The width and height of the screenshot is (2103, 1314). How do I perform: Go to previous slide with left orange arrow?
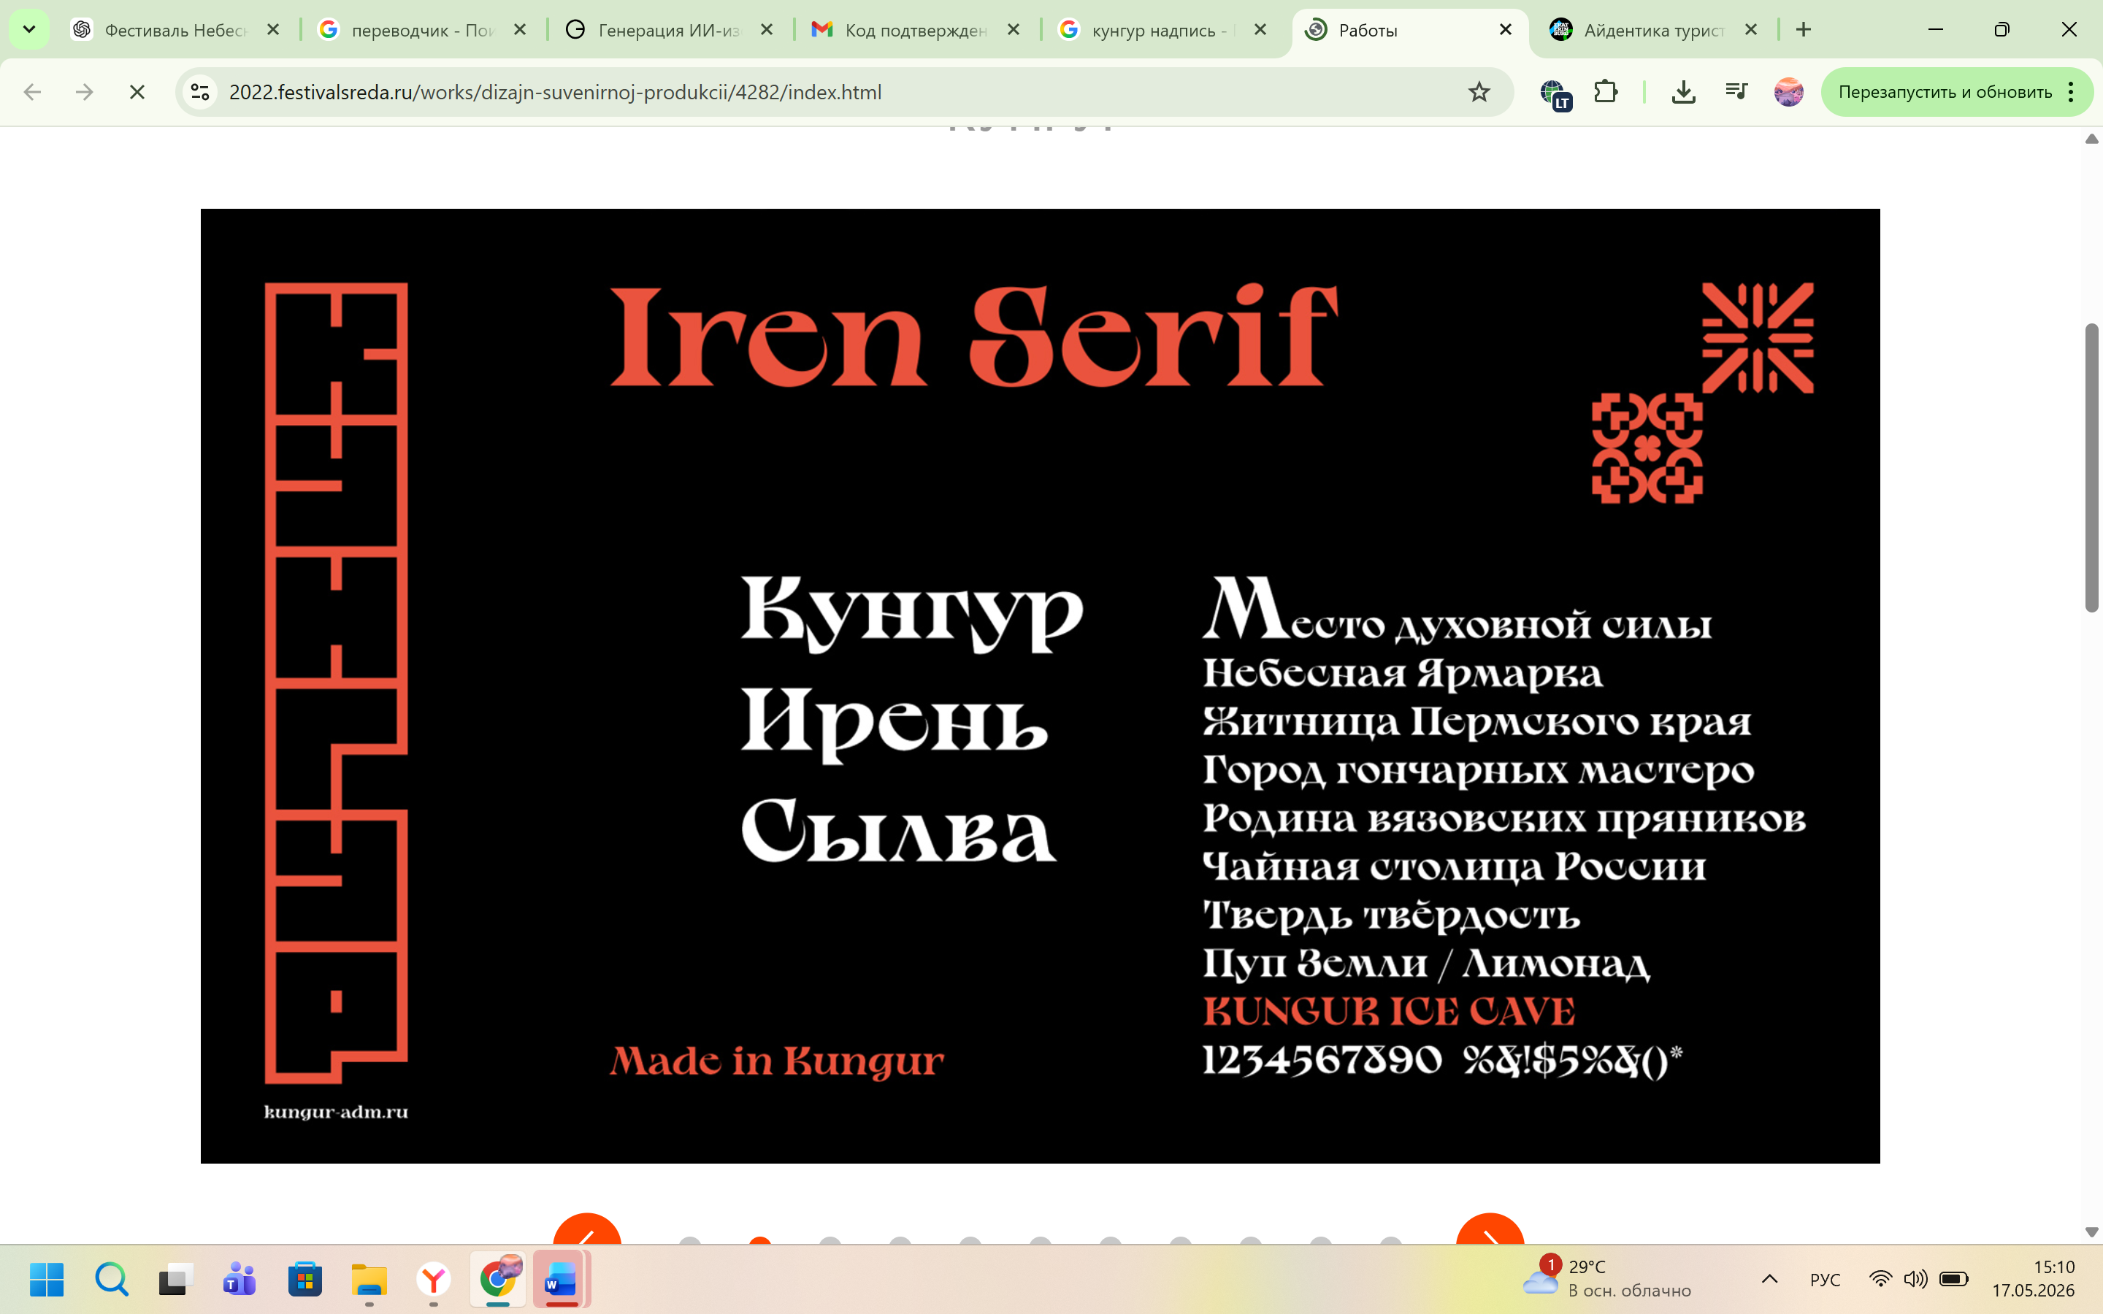(586, 1230)
